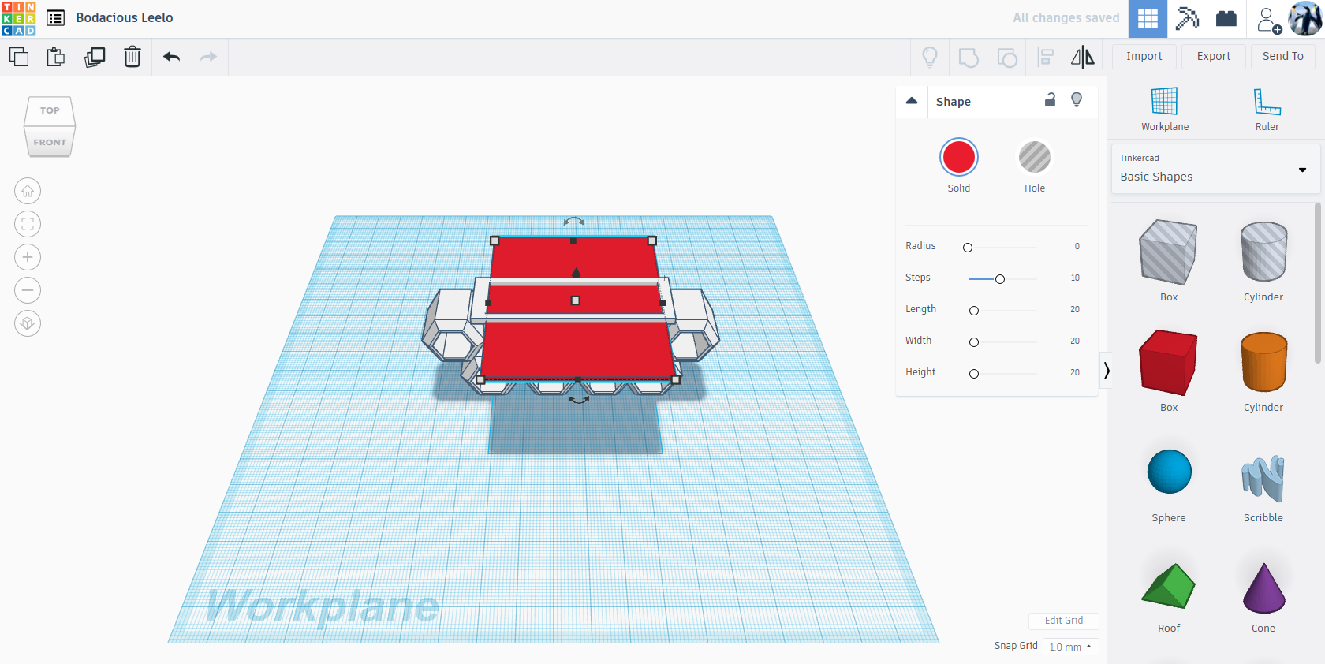The height and width of the screenshot is (664, 1325).
Task: Click the Width slider handle
Action: pos(974,342)
